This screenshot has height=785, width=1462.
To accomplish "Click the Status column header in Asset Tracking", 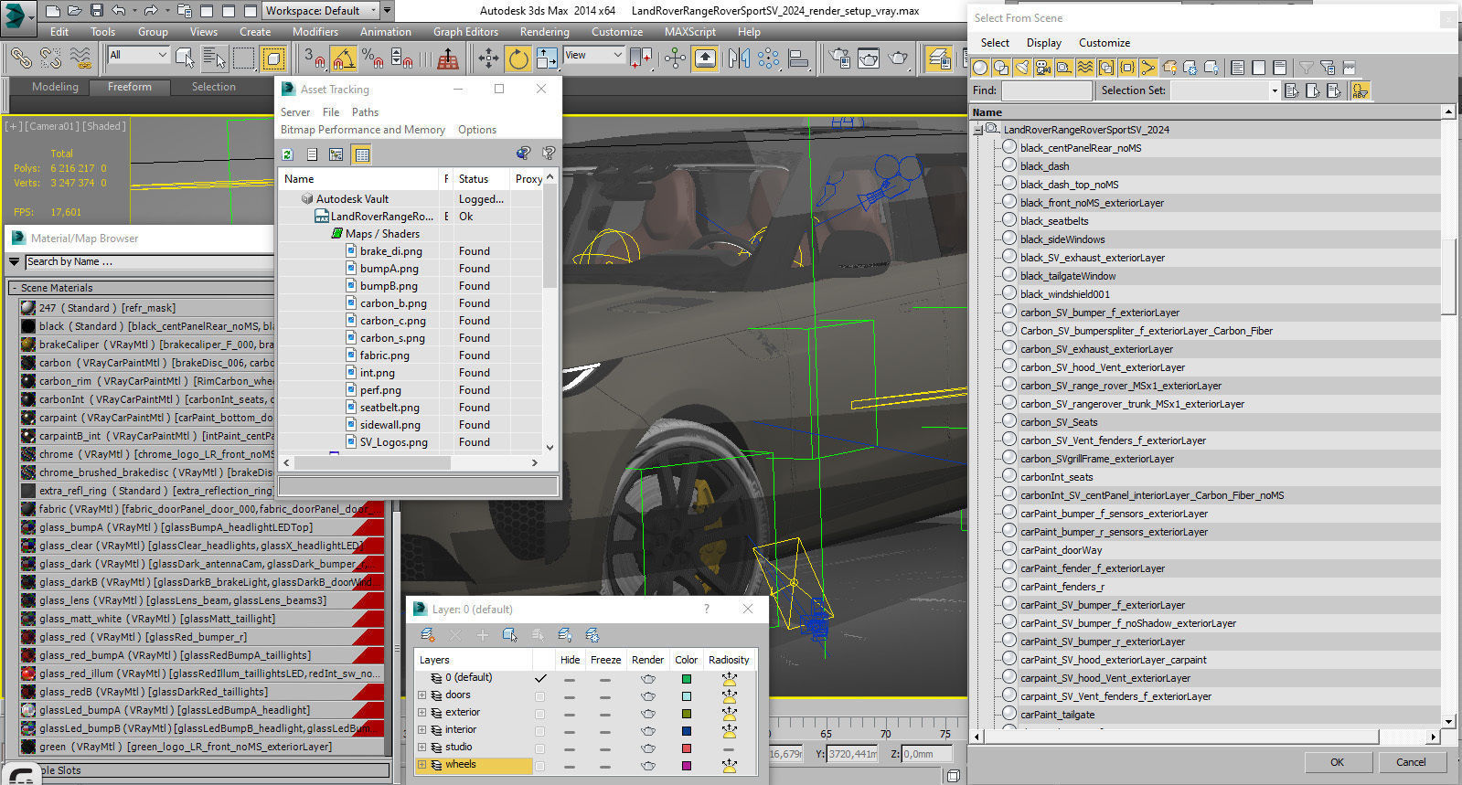I will coord(481,179).
